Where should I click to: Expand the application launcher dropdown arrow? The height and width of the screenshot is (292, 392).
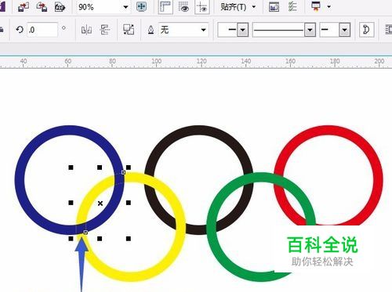pos(329,7)
